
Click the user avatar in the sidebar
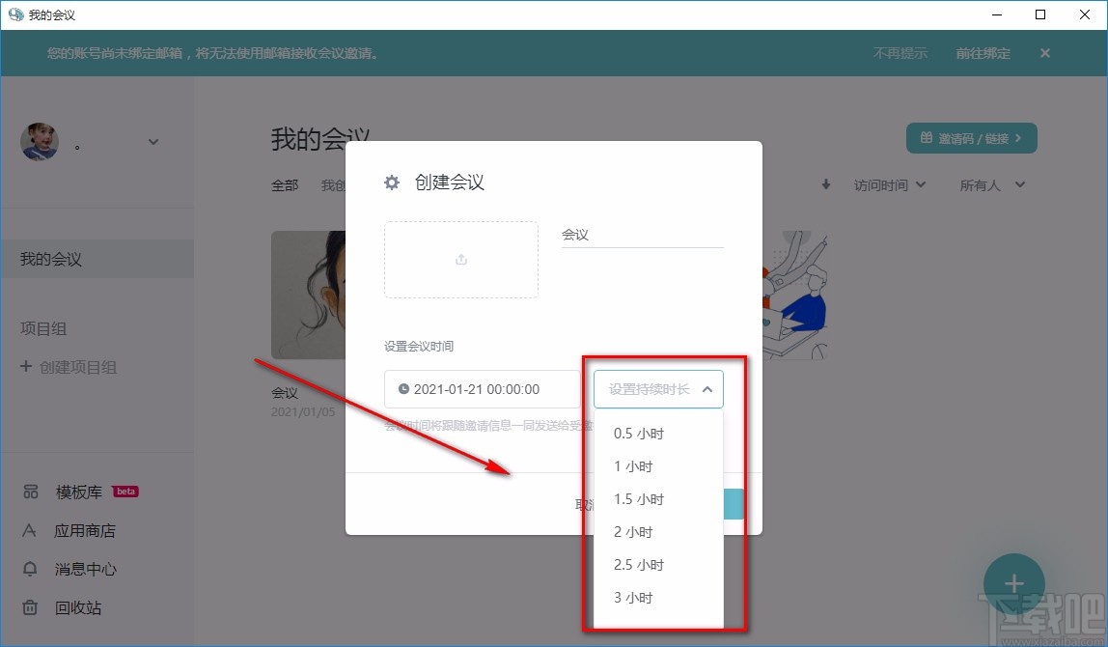(40, 142)
